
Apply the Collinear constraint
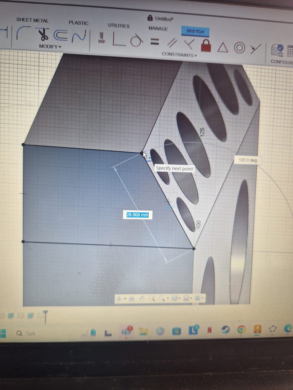(255, 49)
